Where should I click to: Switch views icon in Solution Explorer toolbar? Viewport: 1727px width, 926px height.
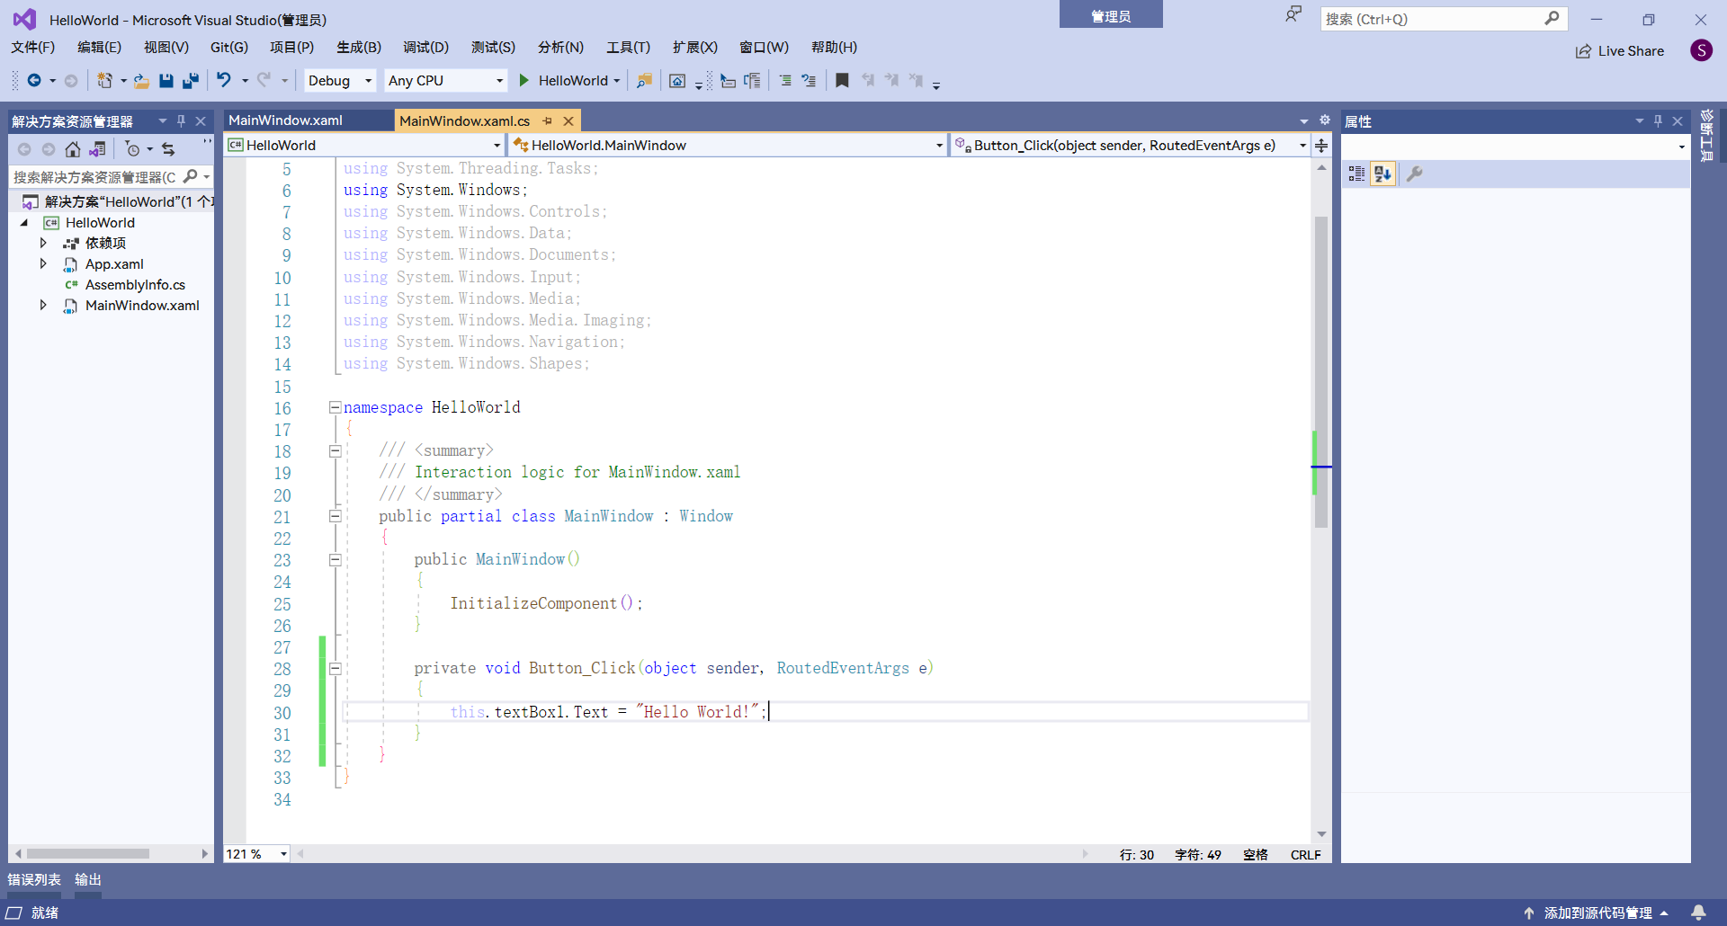tap(97, 149)
